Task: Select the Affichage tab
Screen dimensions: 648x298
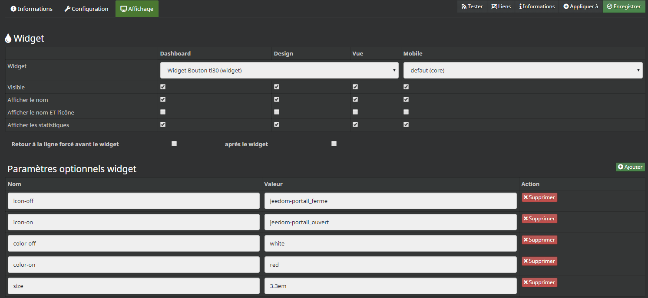Action: tap(137, 9)
